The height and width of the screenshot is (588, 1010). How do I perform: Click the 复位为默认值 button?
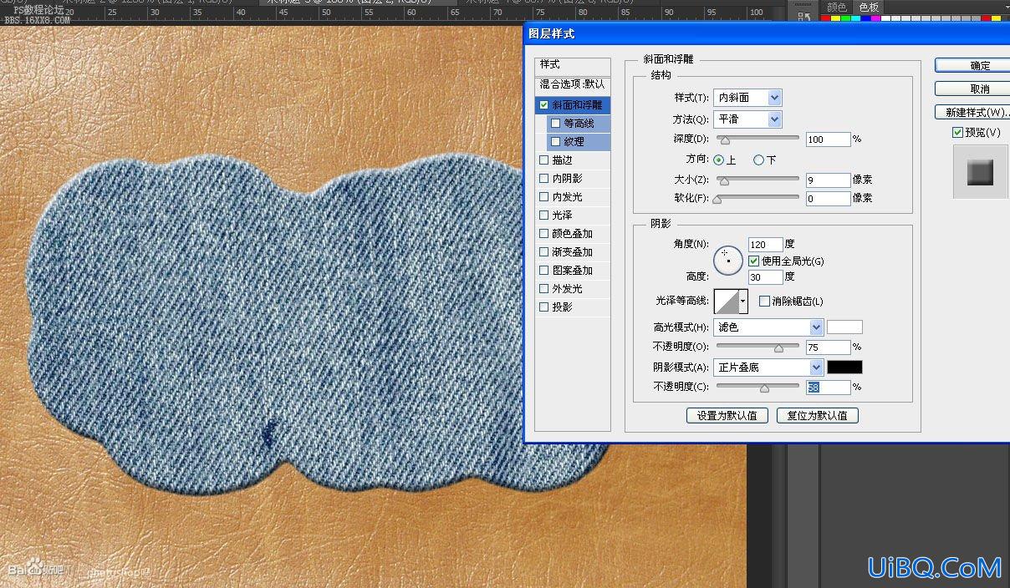(x=817, y=415)
